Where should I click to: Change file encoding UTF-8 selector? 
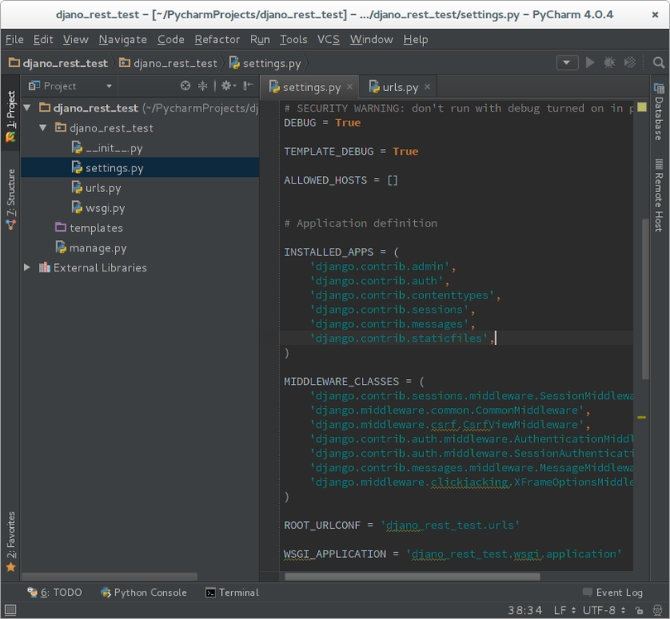604,611
